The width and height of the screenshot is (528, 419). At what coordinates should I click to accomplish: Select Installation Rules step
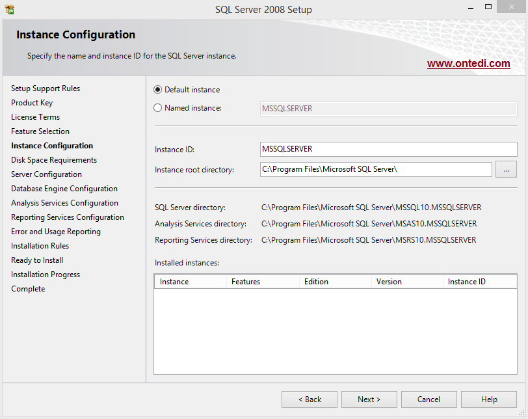pos(40,246)
